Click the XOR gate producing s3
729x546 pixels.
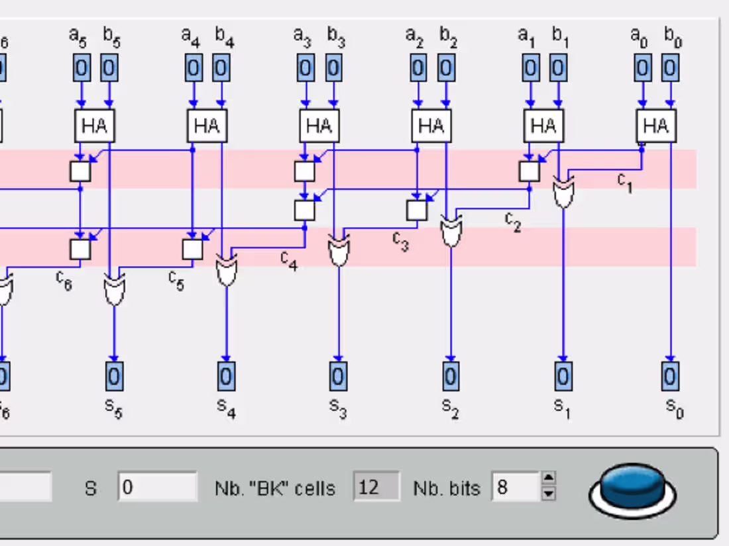point(339,251)
